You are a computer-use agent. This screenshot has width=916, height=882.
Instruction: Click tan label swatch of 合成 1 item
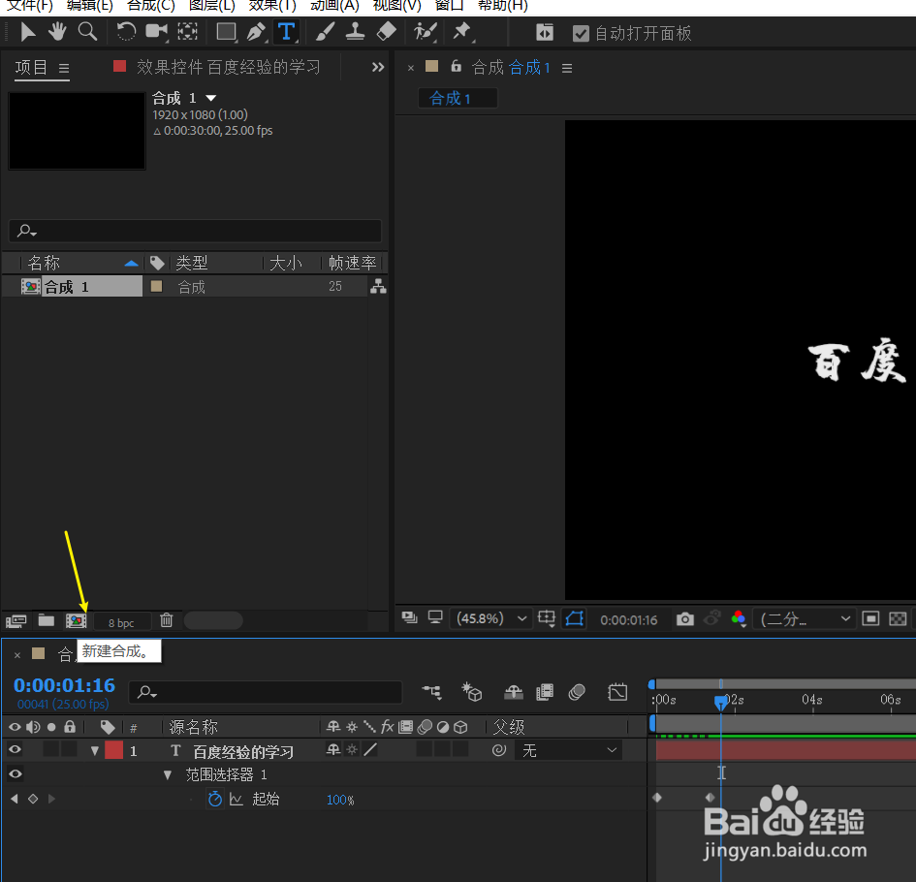point(156,286)
